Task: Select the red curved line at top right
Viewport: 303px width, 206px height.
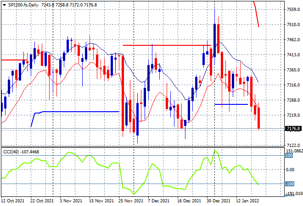Action: pos(257,14)
